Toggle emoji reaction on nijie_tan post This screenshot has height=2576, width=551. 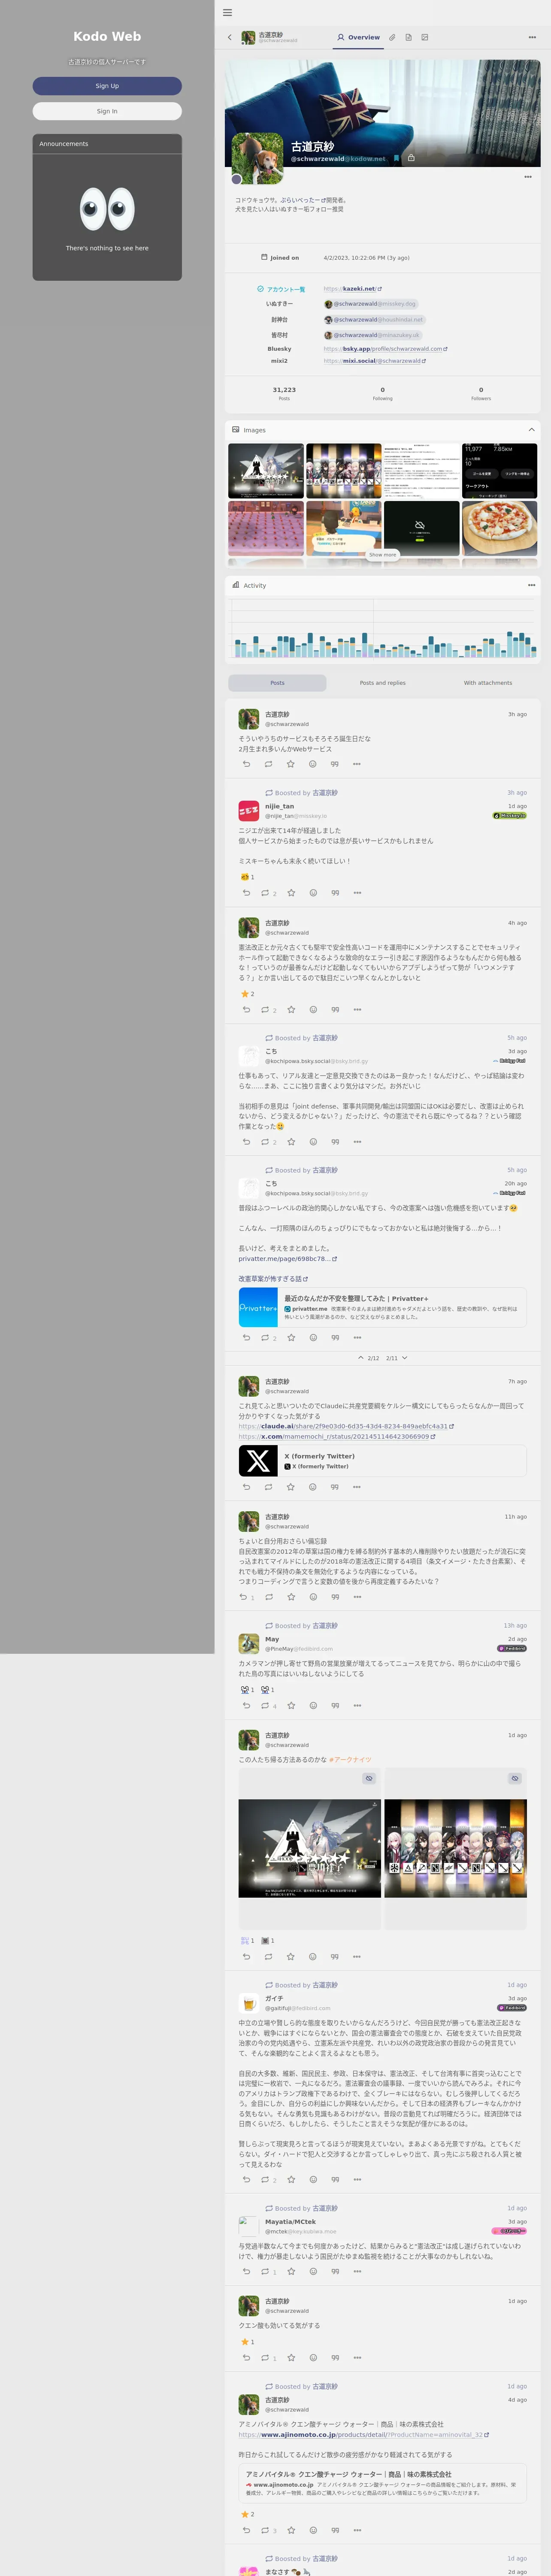pos(248,877)
